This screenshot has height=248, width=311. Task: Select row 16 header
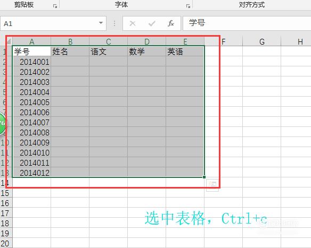(x=6, y=203)
